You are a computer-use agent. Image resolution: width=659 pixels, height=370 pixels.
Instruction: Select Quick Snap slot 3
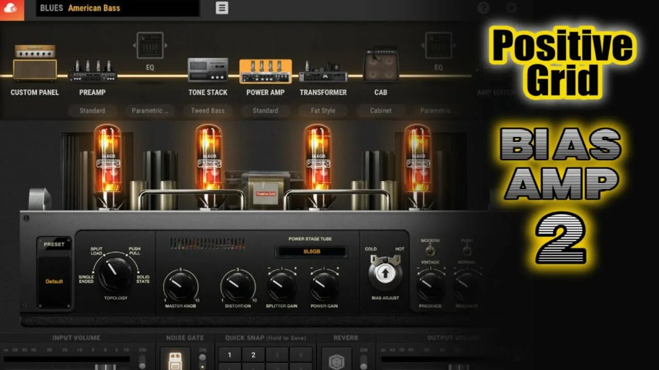tap(277, 355)
